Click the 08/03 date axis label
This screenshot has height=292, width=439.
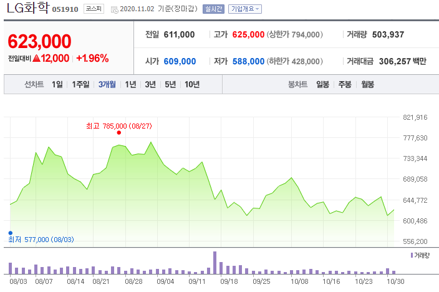[18, 281]
